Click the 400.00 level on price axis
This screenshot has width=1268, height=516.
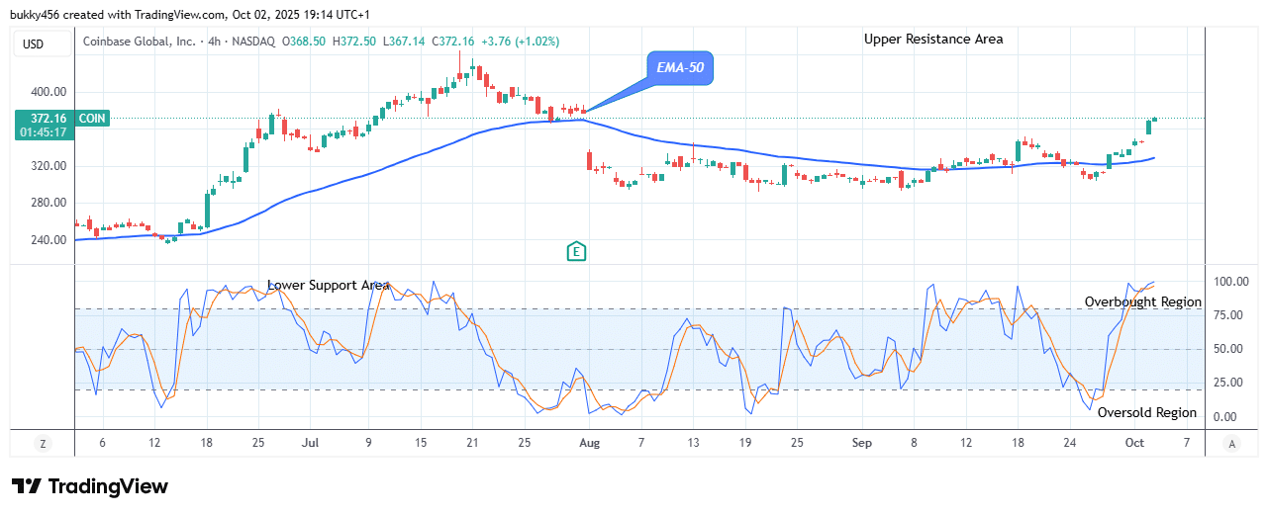tap(48, 92)
